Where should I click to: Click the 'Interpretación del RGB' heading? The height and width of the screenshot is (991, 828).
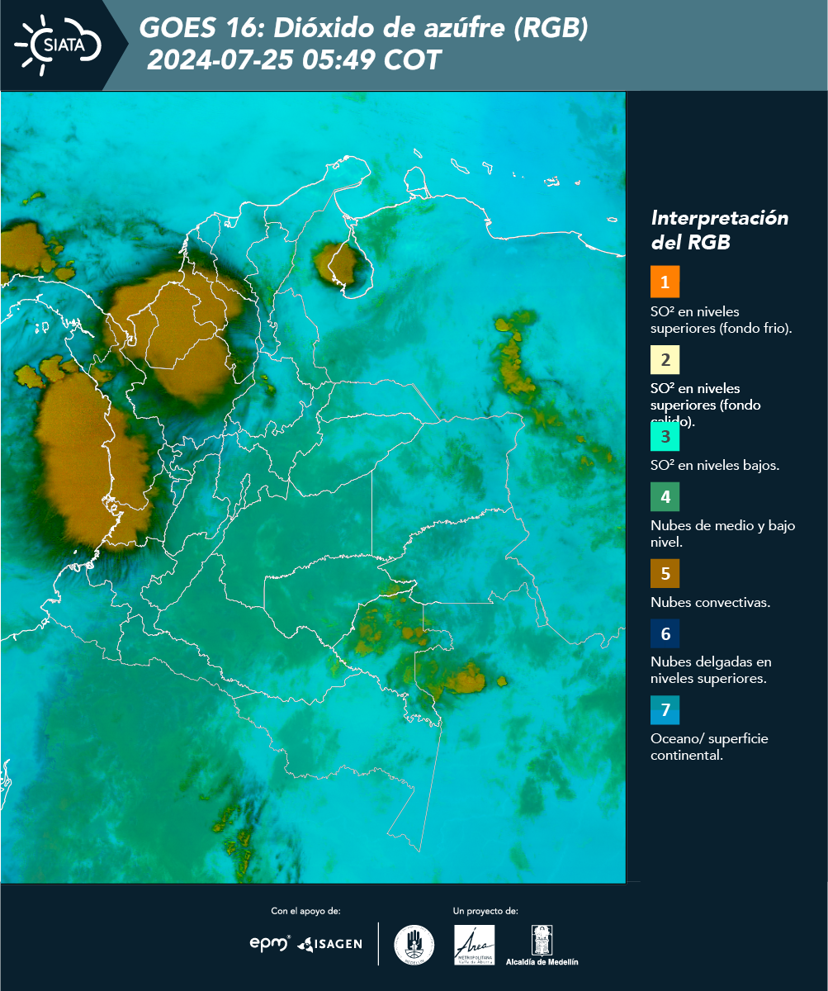(719, 230)
